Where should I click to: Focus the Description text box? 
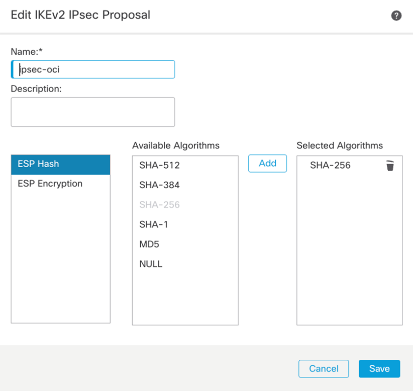pos(93,112)
